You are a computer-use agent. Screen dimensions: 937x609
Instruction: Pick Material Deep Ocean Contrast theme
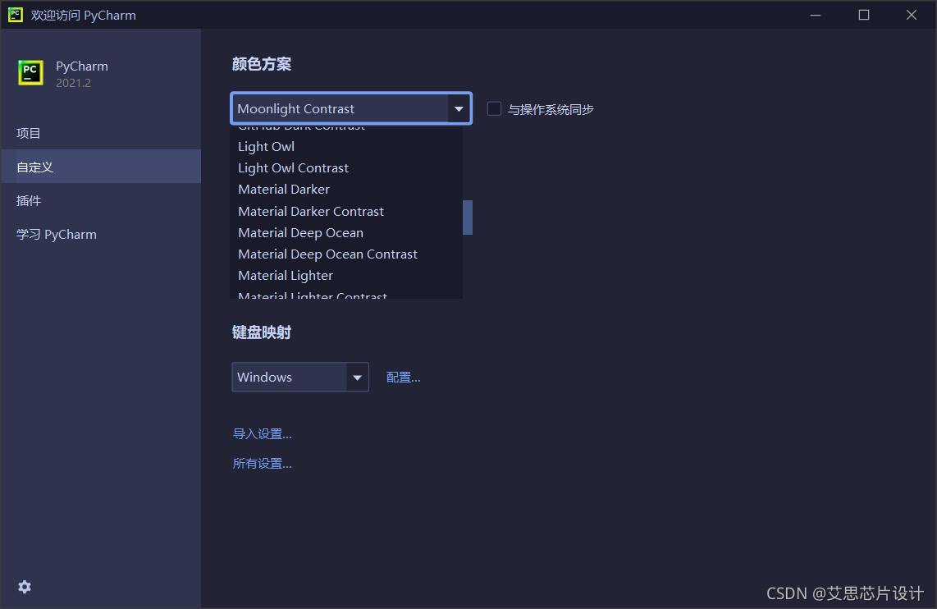pyautogui.click(x=346, y=254)
